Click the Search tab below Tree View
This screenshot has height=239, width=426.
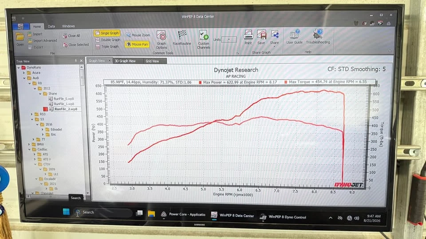click(x=75, y=198)
